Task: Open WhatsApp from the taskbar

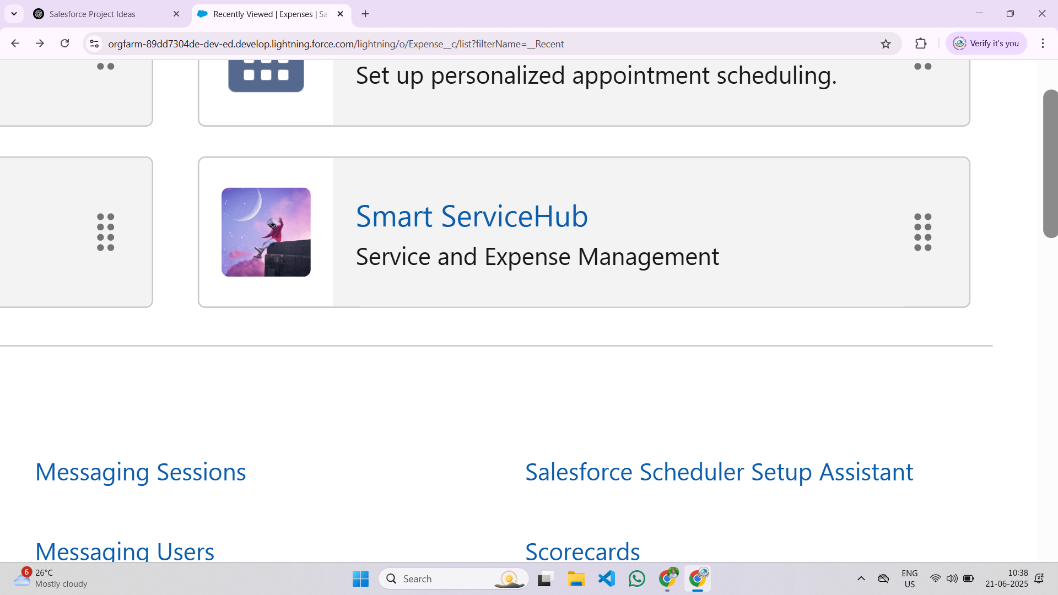Action: pos(636,578)
